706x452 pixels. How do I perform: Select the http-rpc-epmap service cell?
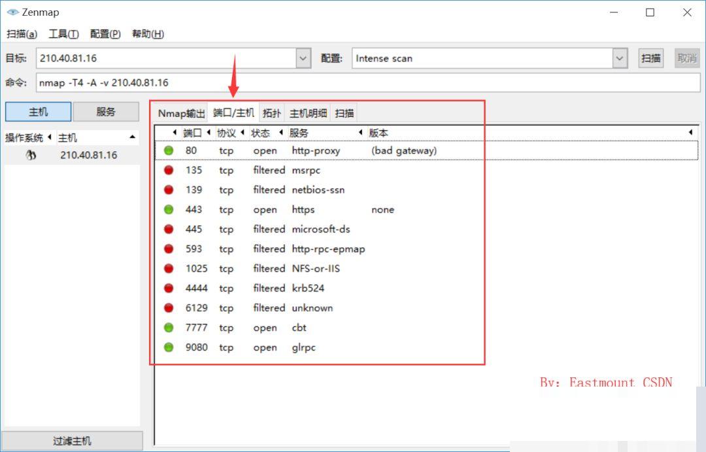(328, 249)
